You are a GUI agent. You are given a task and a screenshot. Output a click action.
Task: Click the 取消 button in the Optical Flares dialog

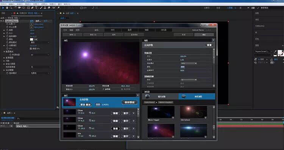click(x=184, y=35)
